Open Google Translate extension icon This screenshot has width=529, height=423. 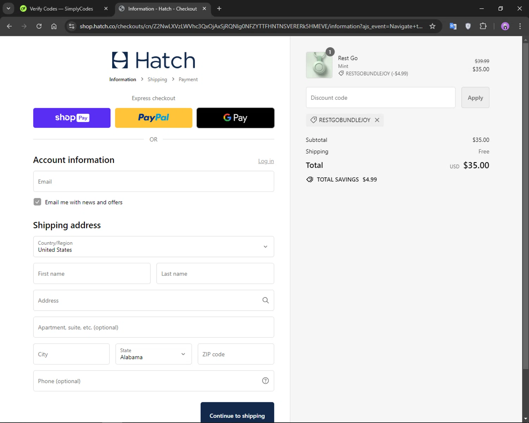453,26
